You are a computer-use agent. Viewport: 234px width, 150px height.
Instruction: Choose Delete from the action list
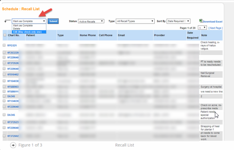pyautogui.click(x=16, y=28)
